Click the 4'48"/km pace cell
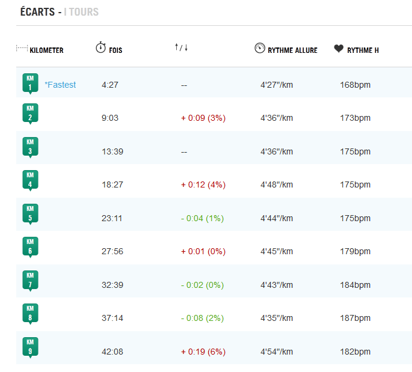The image size is (412, 372). pos(277,184)
